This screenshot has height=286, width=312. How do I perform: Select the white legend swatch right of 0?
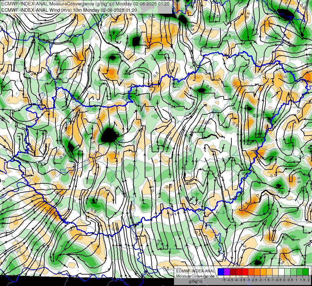click(281, 272)
